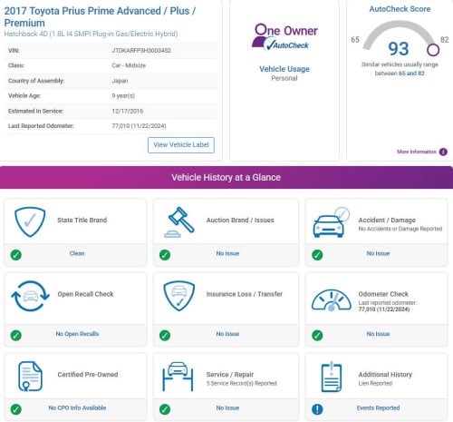Click the Certified Pre-Owned certificate icon

(30, 377)
